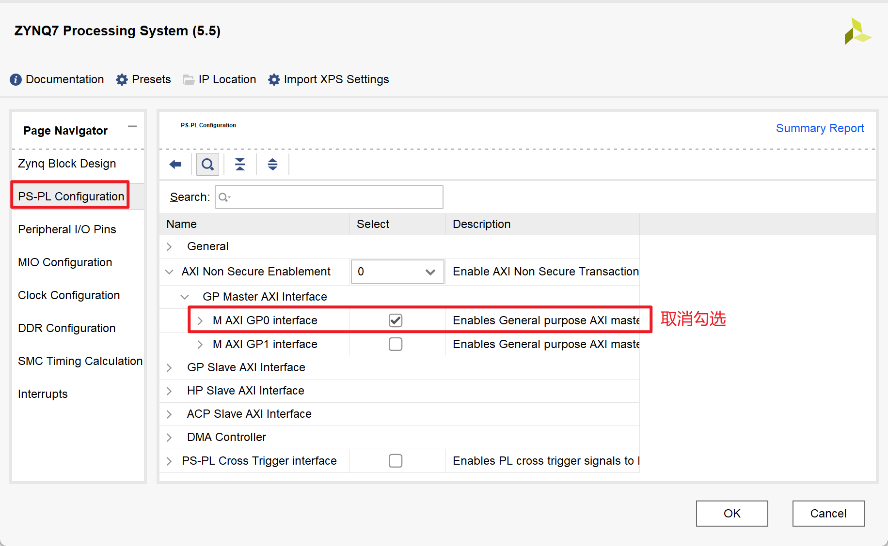Expand GP Slave AXI Interface row
Viewport: 888px width, 546px height.
[x=169, y=368]
